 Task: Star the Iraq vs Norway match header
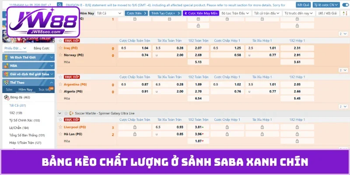[60, 41]
